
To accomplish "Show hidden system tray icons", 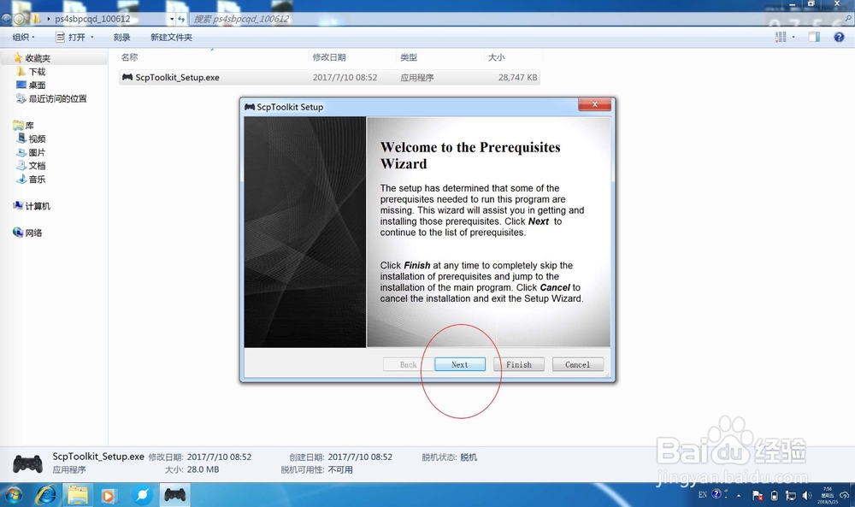I will [739, 496].
